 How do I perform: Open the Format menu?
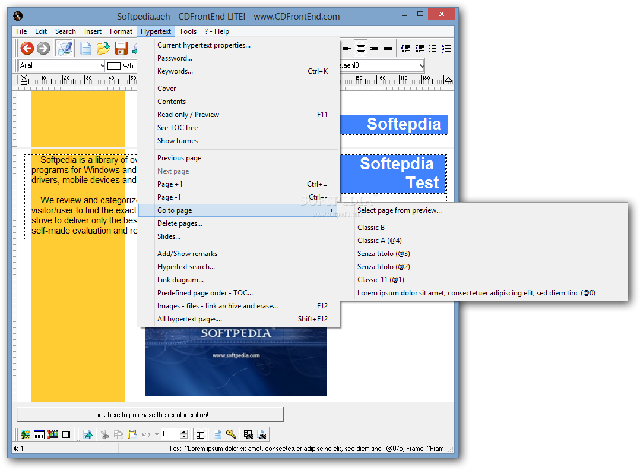click(x=121, y=31)
